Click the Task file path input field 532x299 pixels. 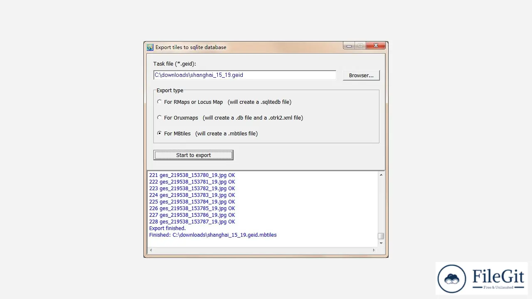click(x=244, y=75)
